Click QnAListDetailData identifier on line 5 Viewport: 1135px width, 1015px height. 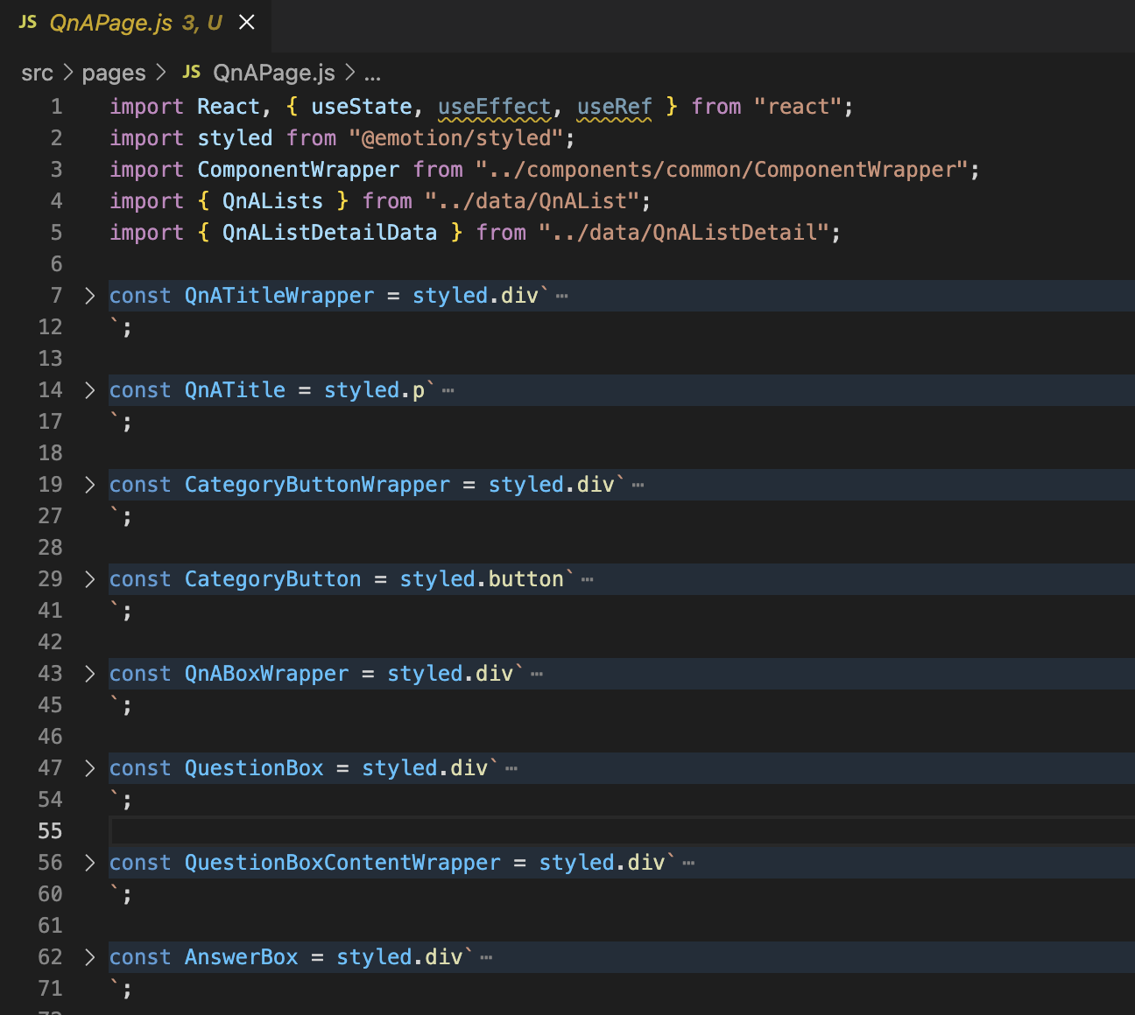pyautogui.click(x=329, y=233)
